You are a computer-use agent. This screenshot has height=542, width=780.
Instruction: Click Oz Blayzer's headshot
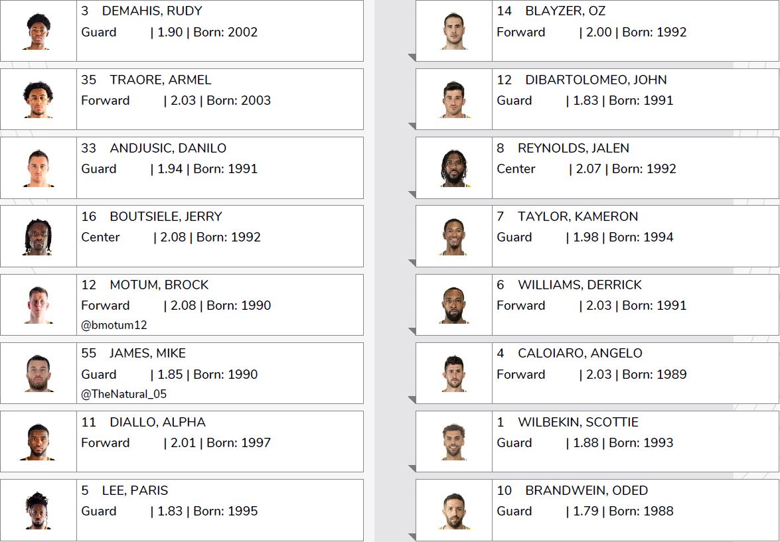[454, 31]
